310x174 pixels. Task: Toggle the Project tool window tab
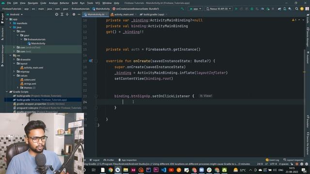[x=2, y=18]
